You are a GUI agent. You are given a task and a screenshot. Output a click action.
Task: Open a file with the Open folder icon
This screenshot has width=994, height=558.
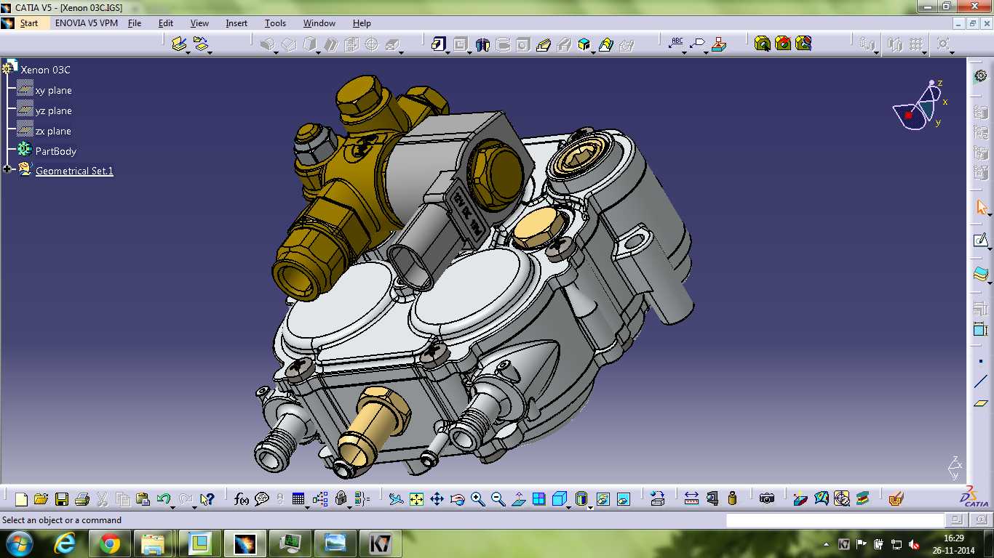click(41, 499)
